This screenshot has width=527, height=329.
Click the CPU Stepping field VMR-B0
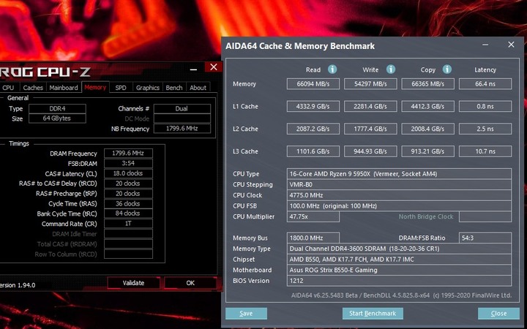[400, 184]
